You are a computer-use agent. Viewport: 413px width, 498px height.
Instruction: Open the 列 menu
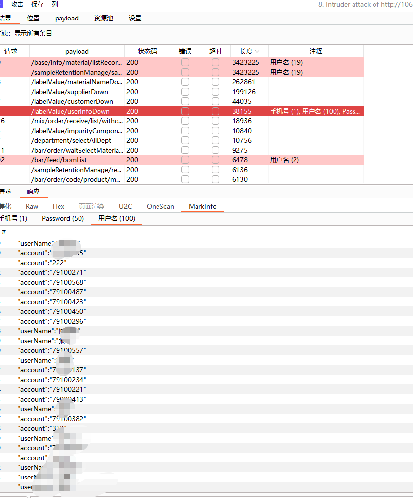(55, 4)
